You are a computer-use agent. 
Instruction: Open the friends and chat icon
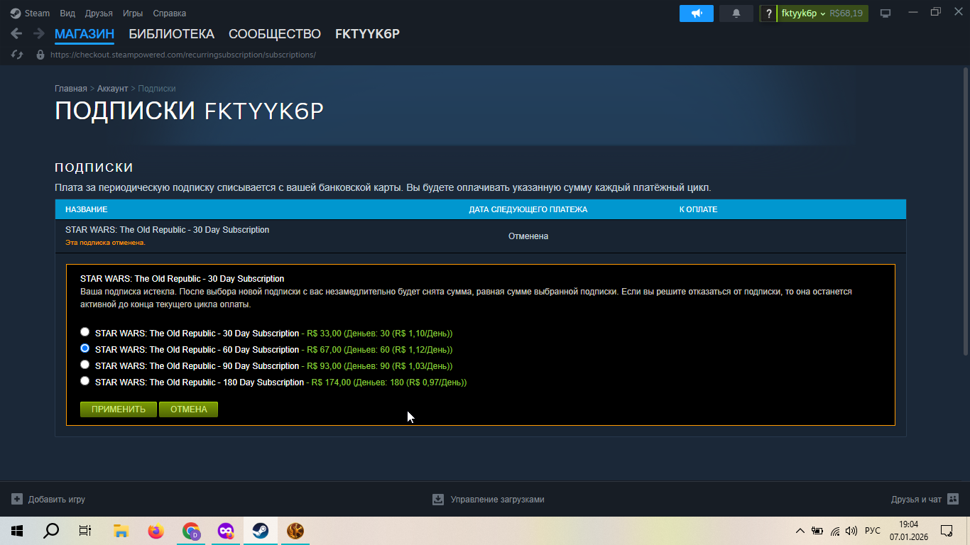(x=953, y=499)
